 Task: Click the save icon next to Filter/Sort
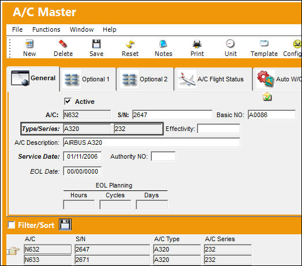point(65,224)
